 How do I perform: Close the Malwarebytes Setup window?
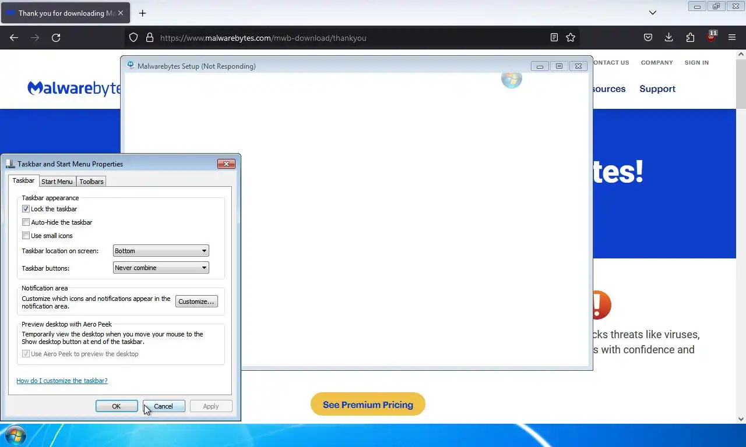pos(578,66)
